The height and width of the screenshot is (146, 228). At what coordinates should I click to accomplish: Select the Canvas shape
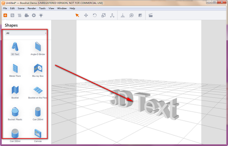click(38, 135)
